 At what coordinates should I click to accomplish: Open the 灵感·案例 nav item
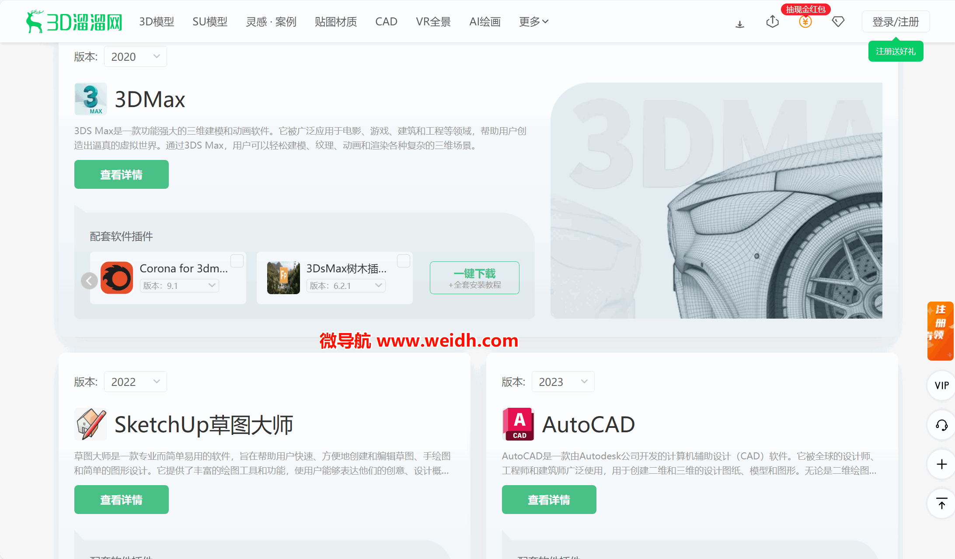(271, 21)
